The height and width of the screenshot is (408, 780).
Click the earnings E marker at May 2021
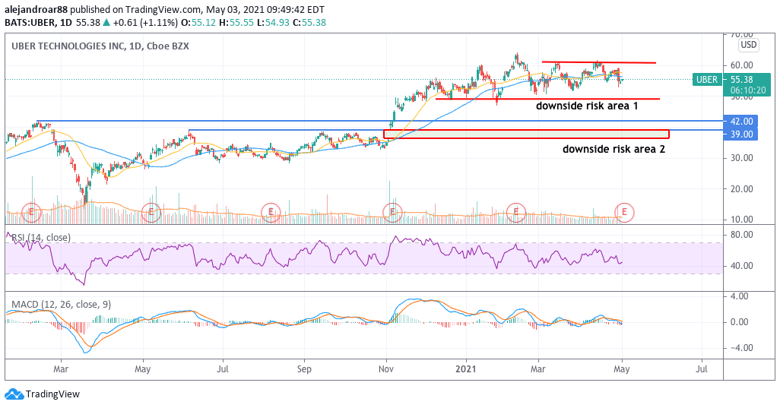pos(624,213)
